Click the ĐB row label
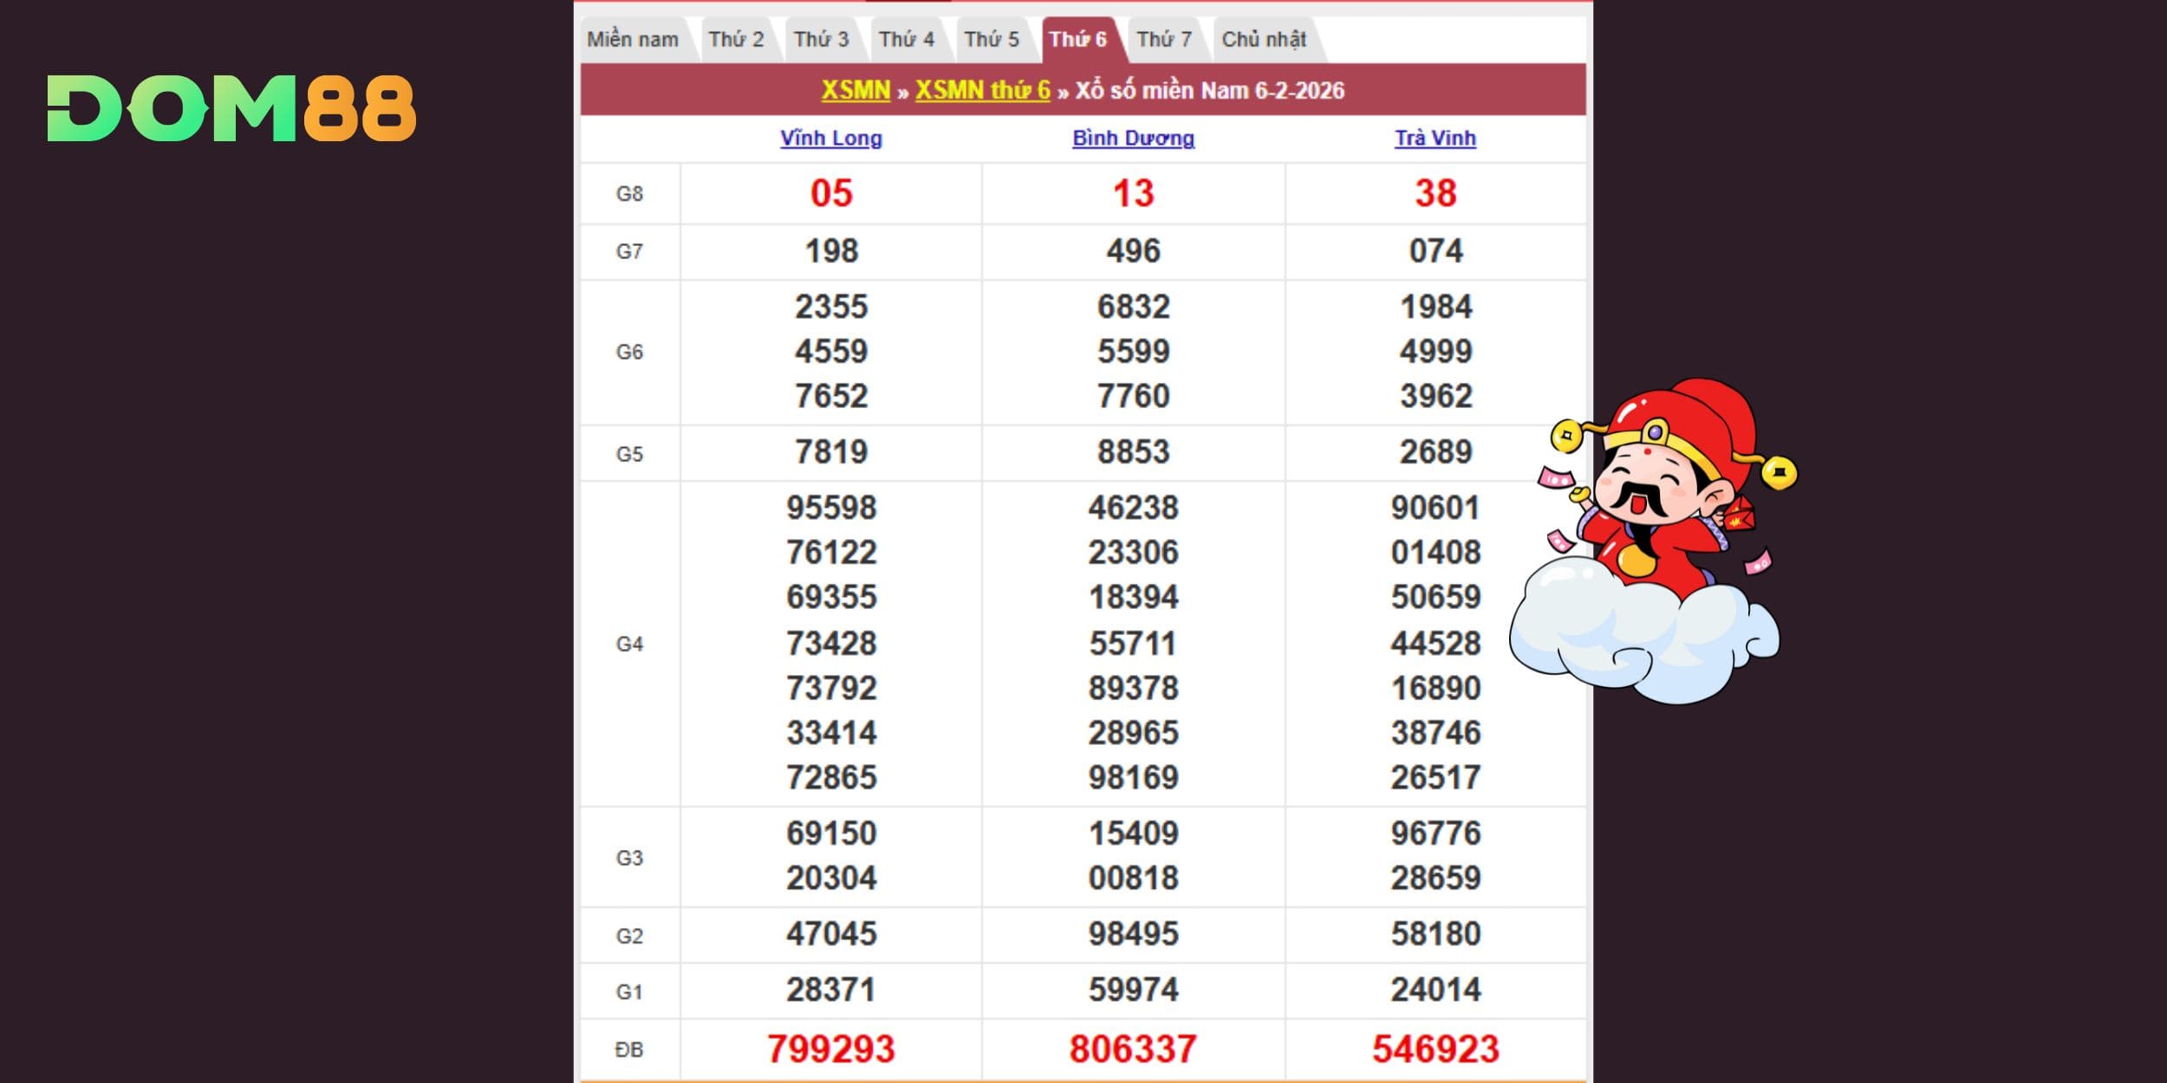 click(x=629, y=1049)
